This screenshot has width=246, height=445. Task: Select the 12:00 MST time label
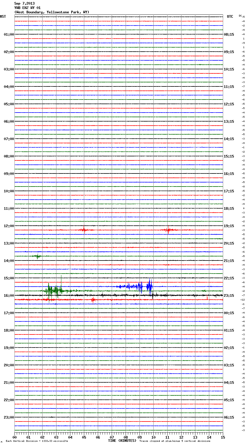[x=9, y=226]
